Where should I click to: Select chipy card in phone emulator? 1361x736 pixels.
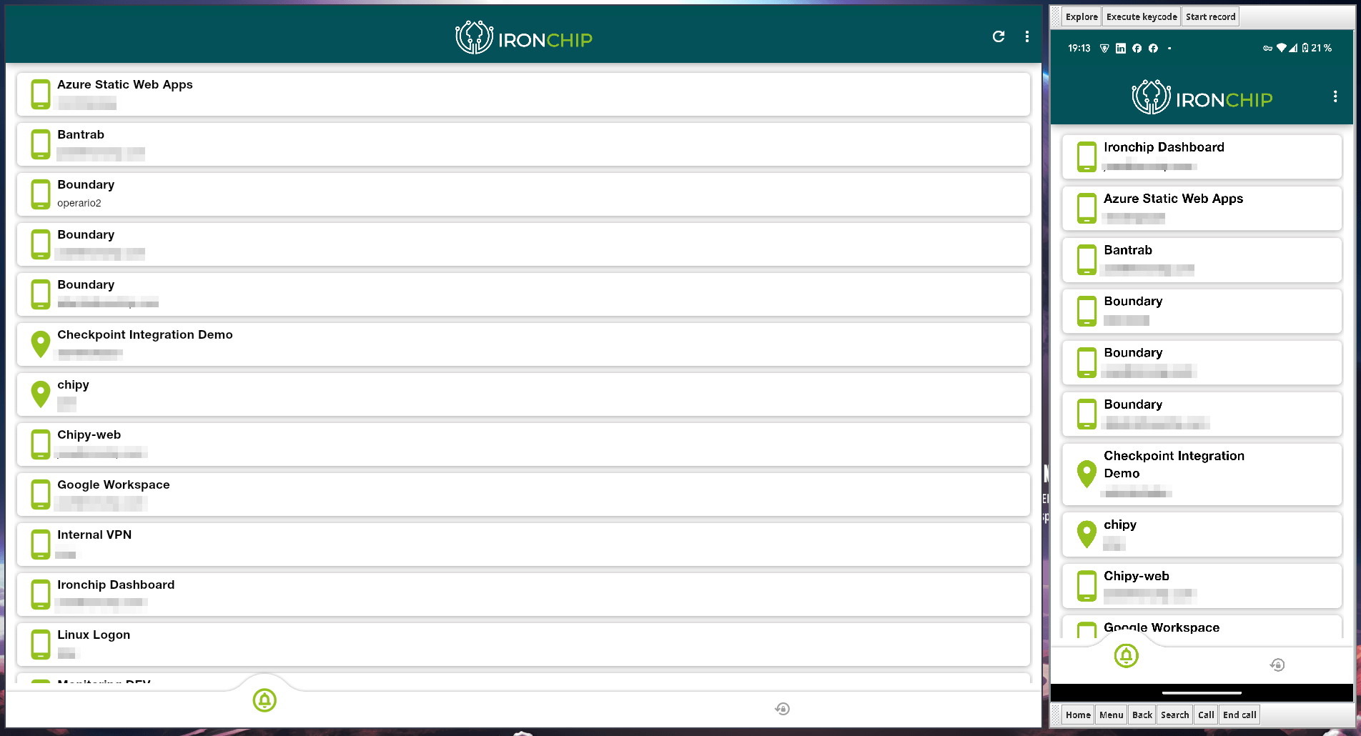(x=1202, y=534)
